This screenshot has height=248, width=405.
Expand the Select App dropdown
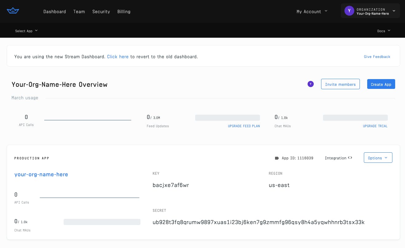click(26, 31)
